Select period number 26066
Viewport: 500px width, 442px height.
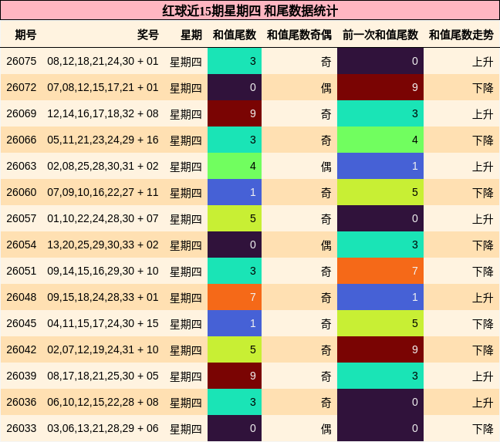click(22, 140)
